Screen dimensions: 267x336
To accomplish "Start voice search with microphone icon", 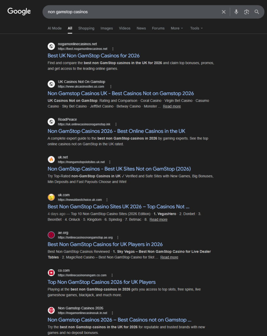I will (x=236, y=12).
